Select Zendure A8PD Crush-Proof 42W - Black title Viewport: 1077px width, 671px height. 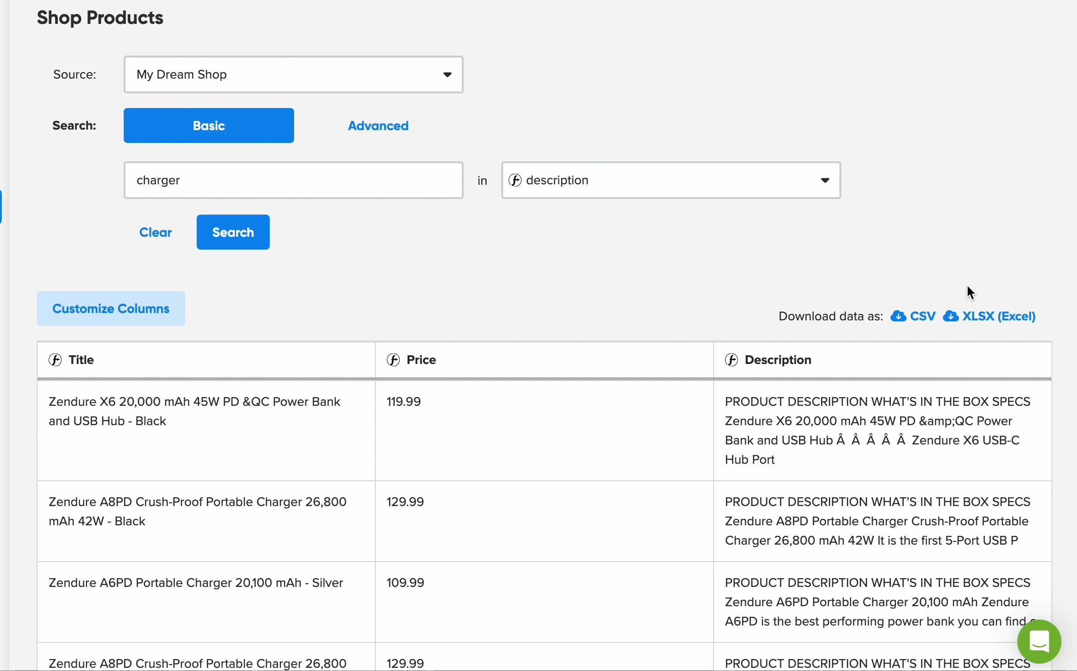[x=198, y=512]
